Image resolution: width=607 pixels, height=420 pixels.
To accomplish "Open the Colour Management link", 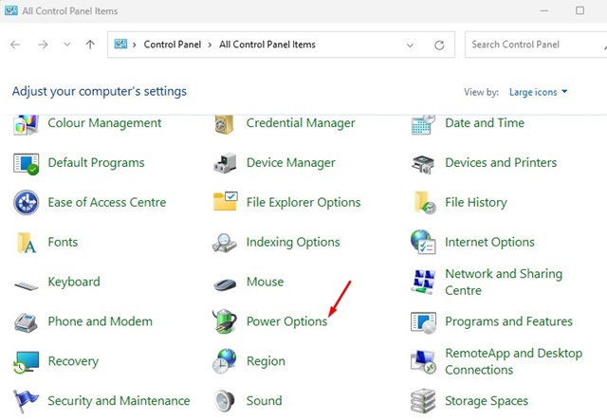I will [x=104, y=123].
